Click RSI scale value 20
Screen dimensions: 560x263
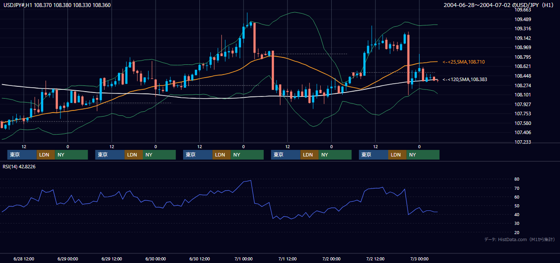[517, 232]
